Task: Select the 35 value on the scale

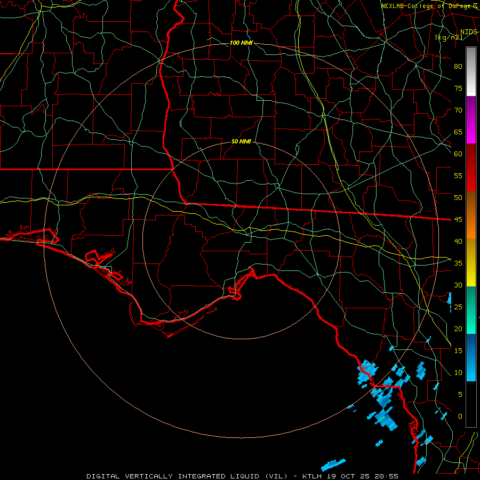Action: coord(458,263)
